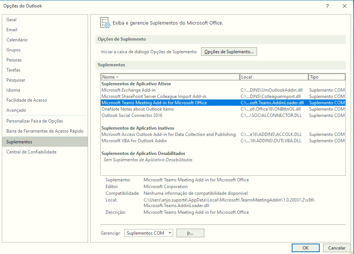Click the Nenhuma informação de compatibilidade disponível text

195,193
